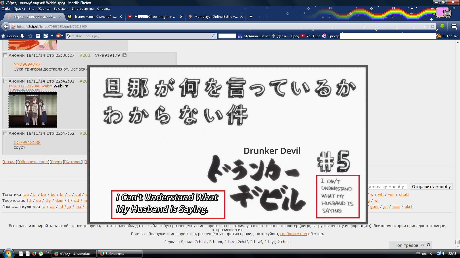Click the URL address bar field
Viewport: 460px width, 258px height.
click(x=218, y=26)
